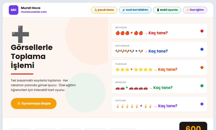Click the Görsellerle Toplama İşlemi heading
This screenshot has width=216, height=130.
click(32, 56)
